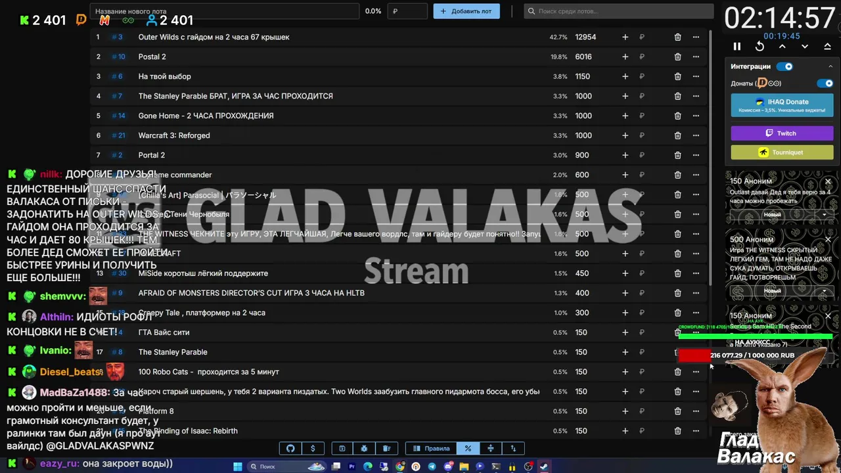Connect the Tourniquet integration
The width and height of the screenshot is (841, 473).
(782, 152)
